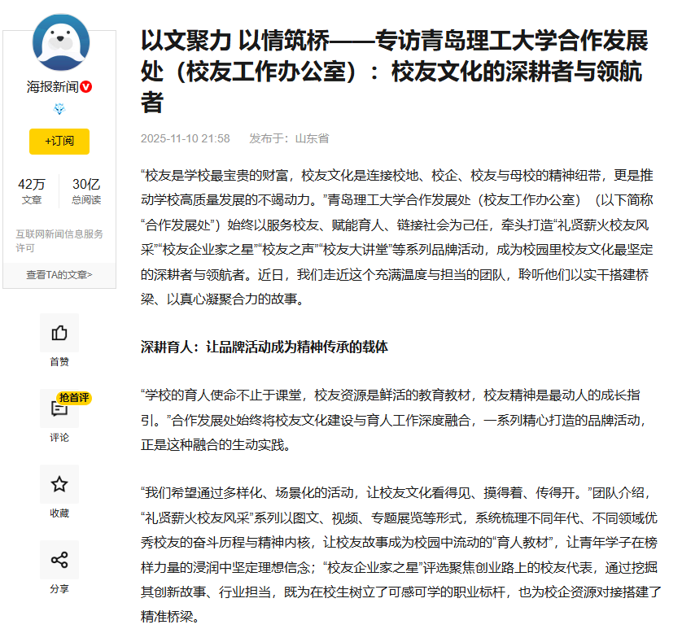This screenshot has width=682, height=629.
Task: Click the 30亿 总阅读 stat
Action: click(86, 191)
